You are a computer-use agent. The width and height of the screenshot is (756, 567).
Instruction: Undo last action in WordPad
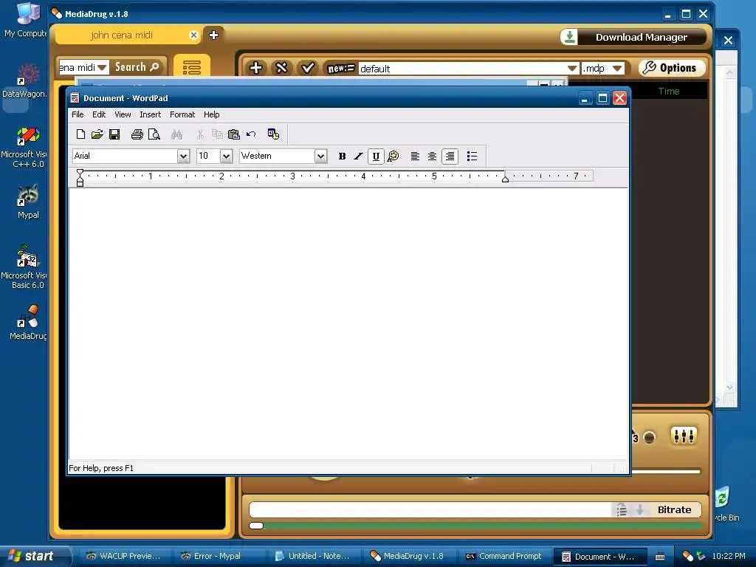pyautogui.click(x=251, y=134)
